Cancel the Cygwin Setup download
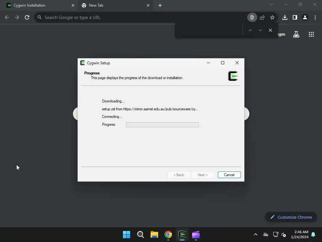Image resolution: width=322 pixels, height=242 pixels. pos(229,175)
